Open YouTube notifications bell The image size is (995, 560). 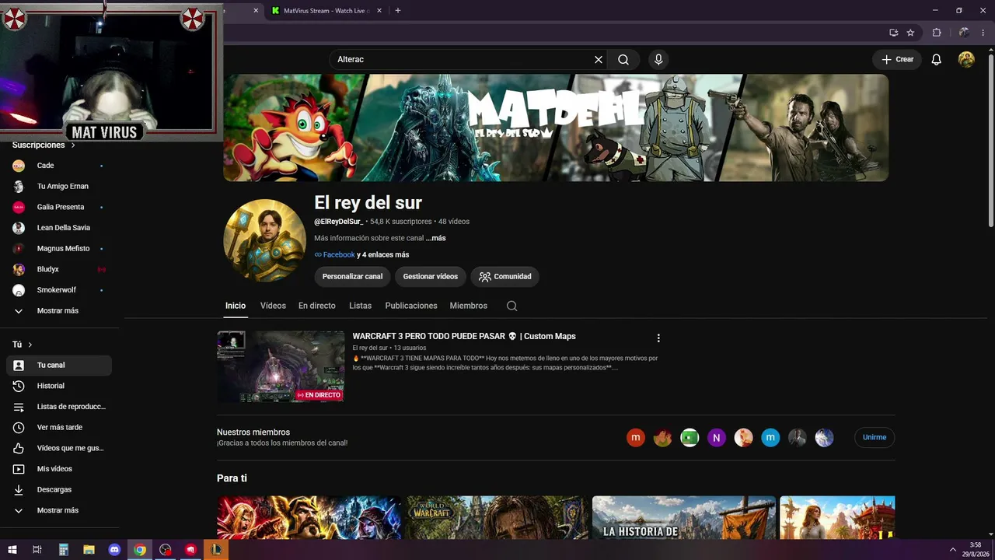(x=937, y=60)
